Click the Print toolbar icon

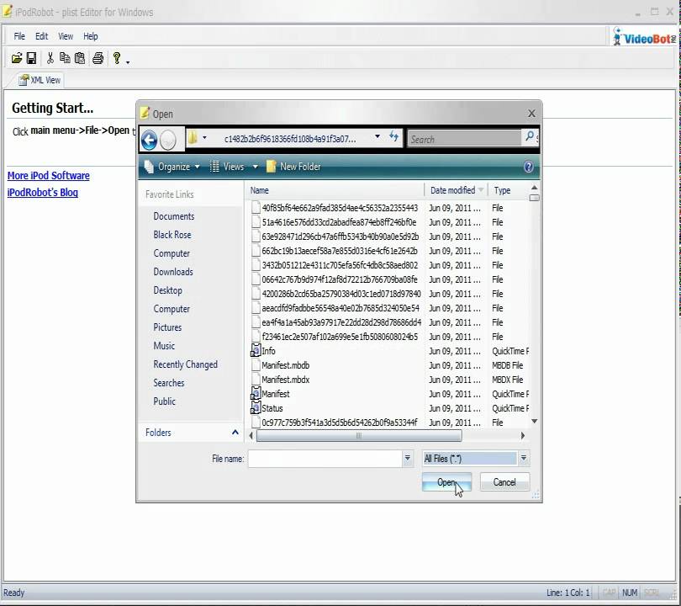[x=98, y=58]
